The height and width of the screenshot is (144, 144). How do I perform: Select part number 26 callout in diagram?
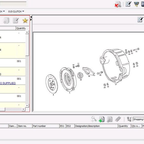[134, 67]
